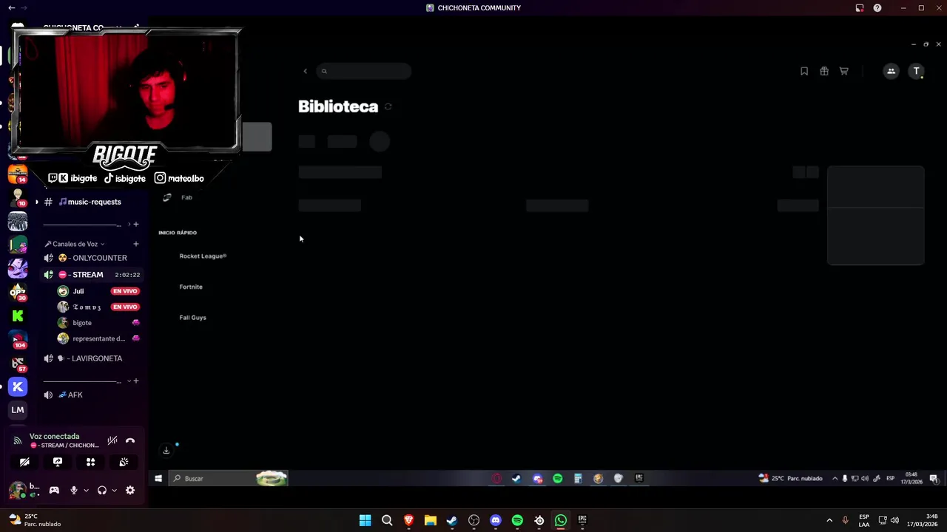This screenshot has height=532, width=947.
Task: Open Windows Start menu on taskbar
Action: (365, 520)
